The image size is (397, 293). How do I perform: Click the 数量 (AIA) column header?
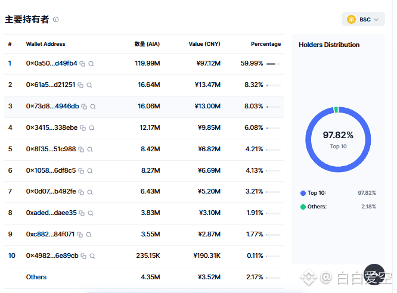(x=147, y=44)
